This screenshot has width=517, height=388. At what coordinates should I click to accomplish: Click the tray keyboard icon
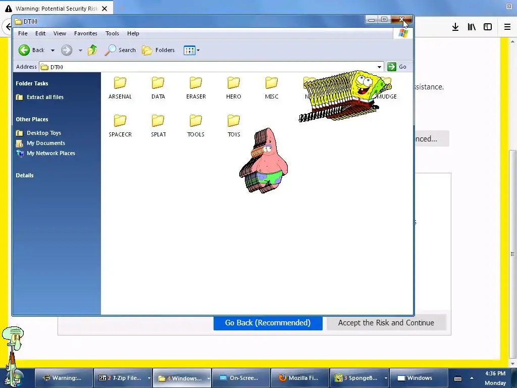tap(457, 378)
